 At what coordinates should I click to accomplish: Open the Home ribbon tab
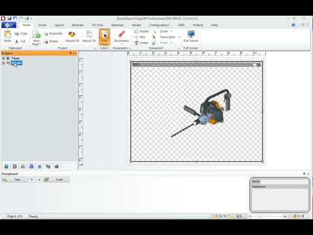(x=26, y=25)
